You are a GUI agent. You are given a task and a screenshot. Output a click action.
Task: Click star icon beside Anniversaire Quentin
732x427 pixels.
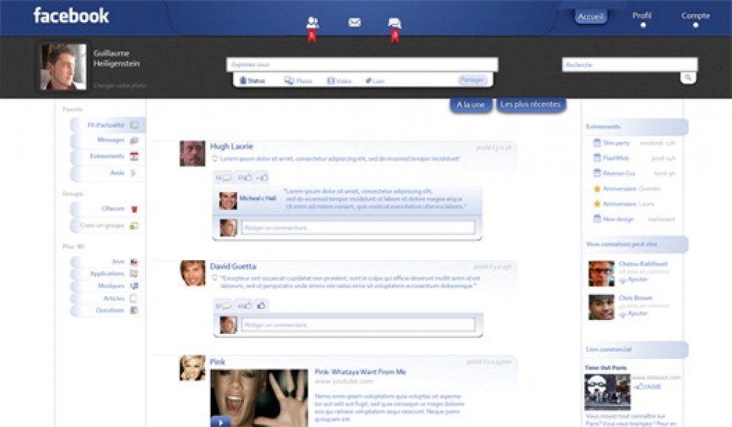tap(597, 188)
